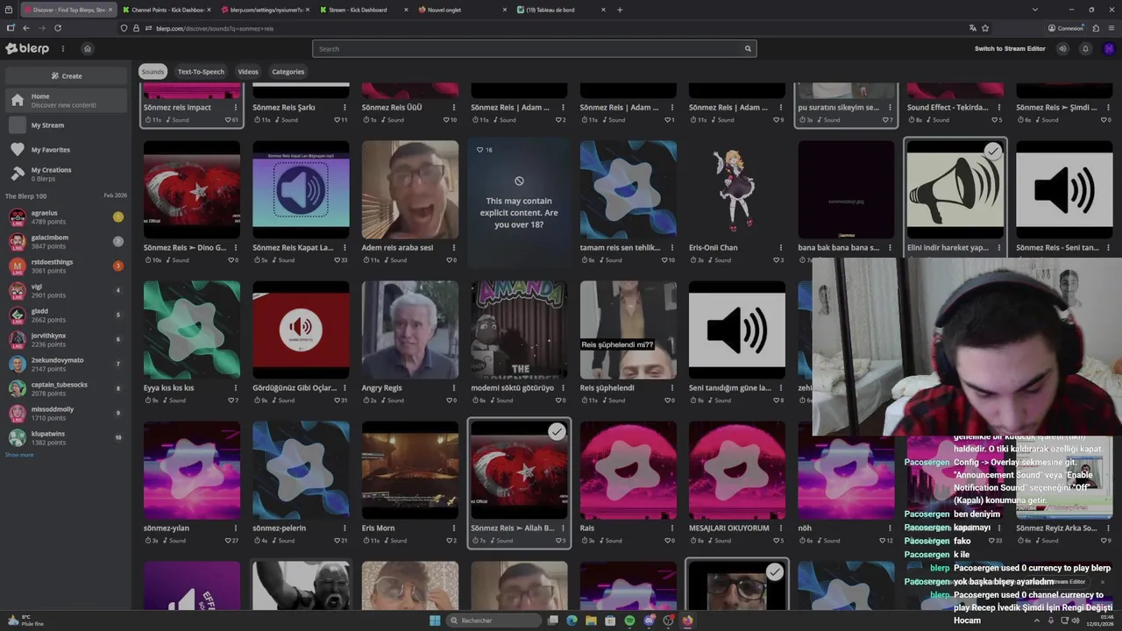Open three-dot menu for Reis şüphelendi

(x=672, y=388)
